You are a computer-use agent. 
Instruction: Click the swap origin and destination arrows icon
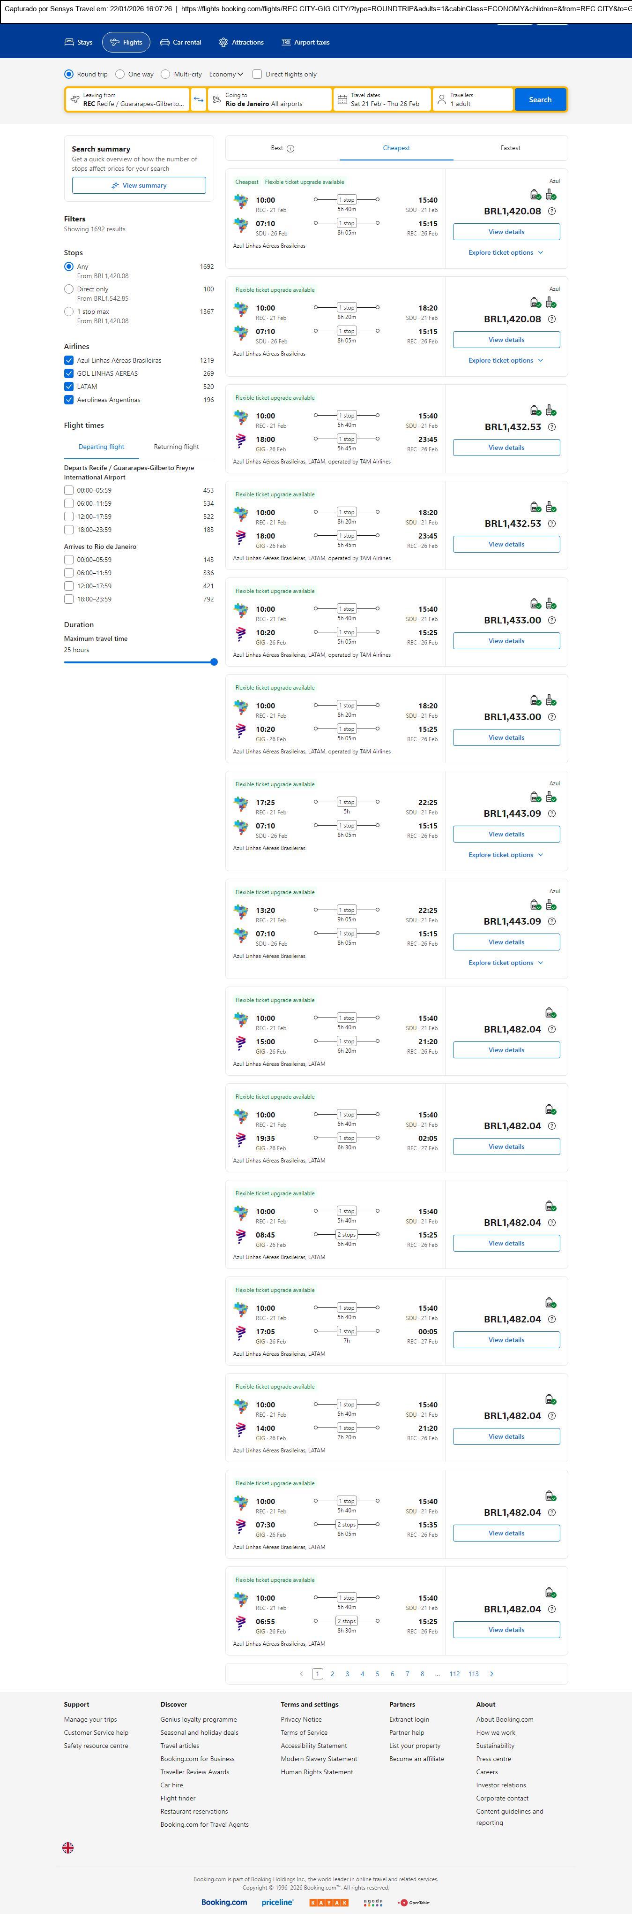pos(198,99)
